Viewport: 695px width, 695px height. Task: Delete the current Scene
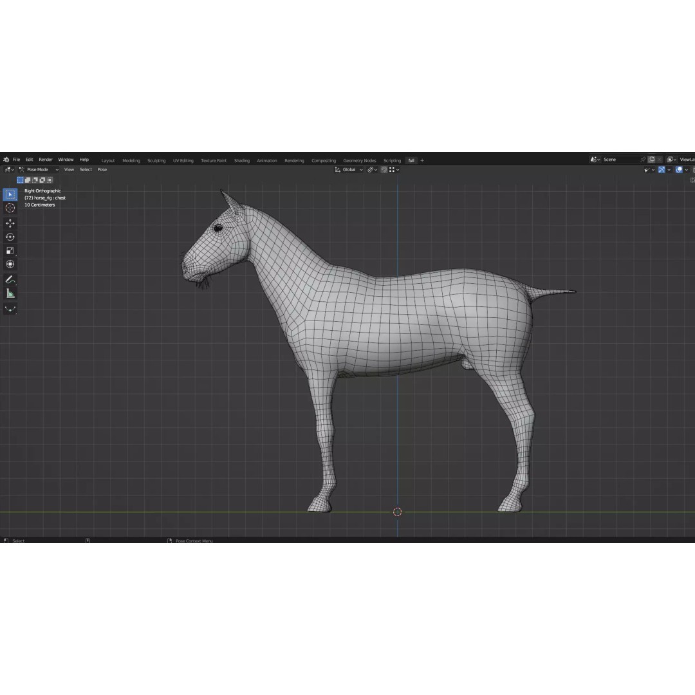coord(660,160)
